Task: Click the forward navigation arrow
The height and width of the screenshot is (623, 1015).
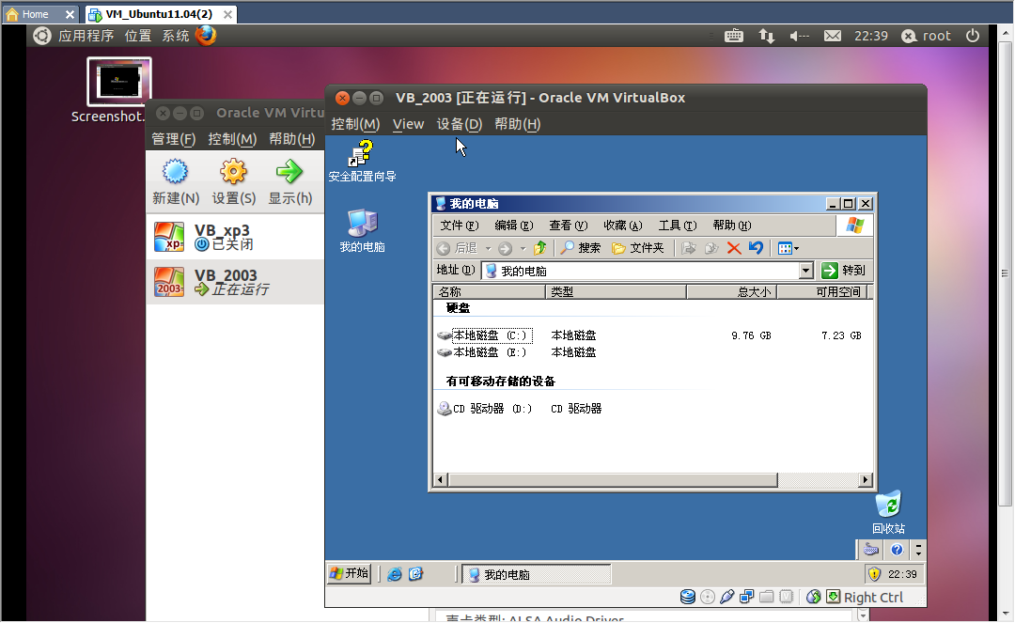Action: pyautogui.click(x=506, y=248)
